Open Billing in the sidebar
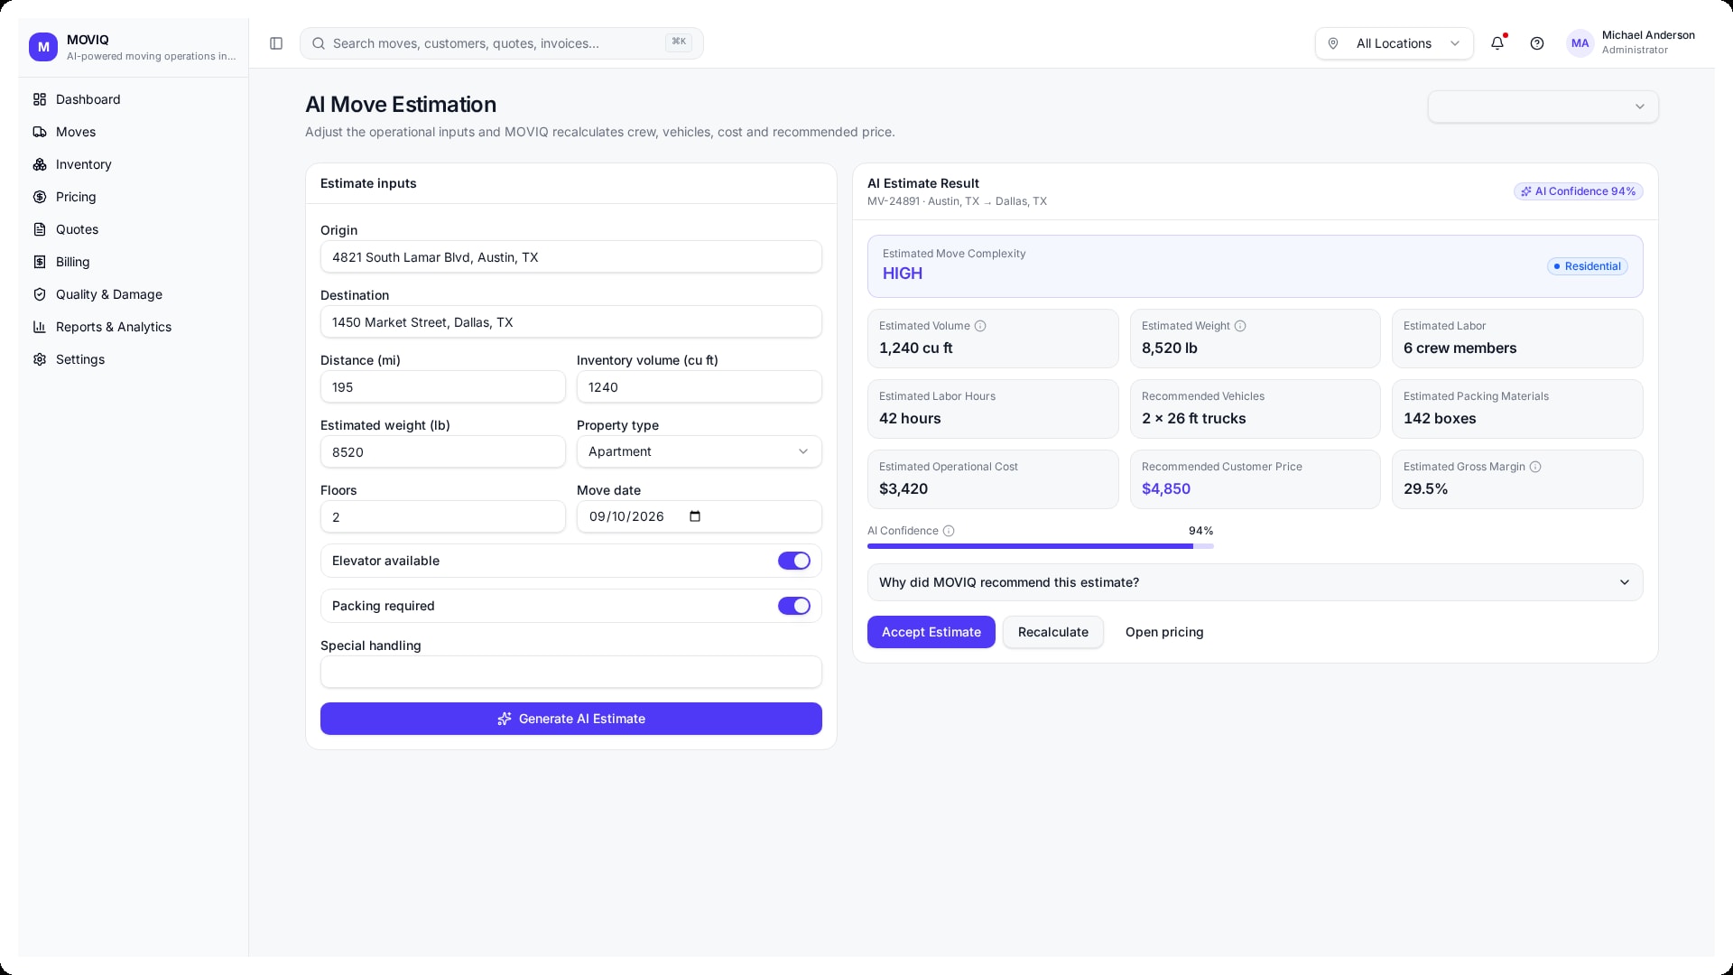The image size is (1733, 975). coord(133,262)
